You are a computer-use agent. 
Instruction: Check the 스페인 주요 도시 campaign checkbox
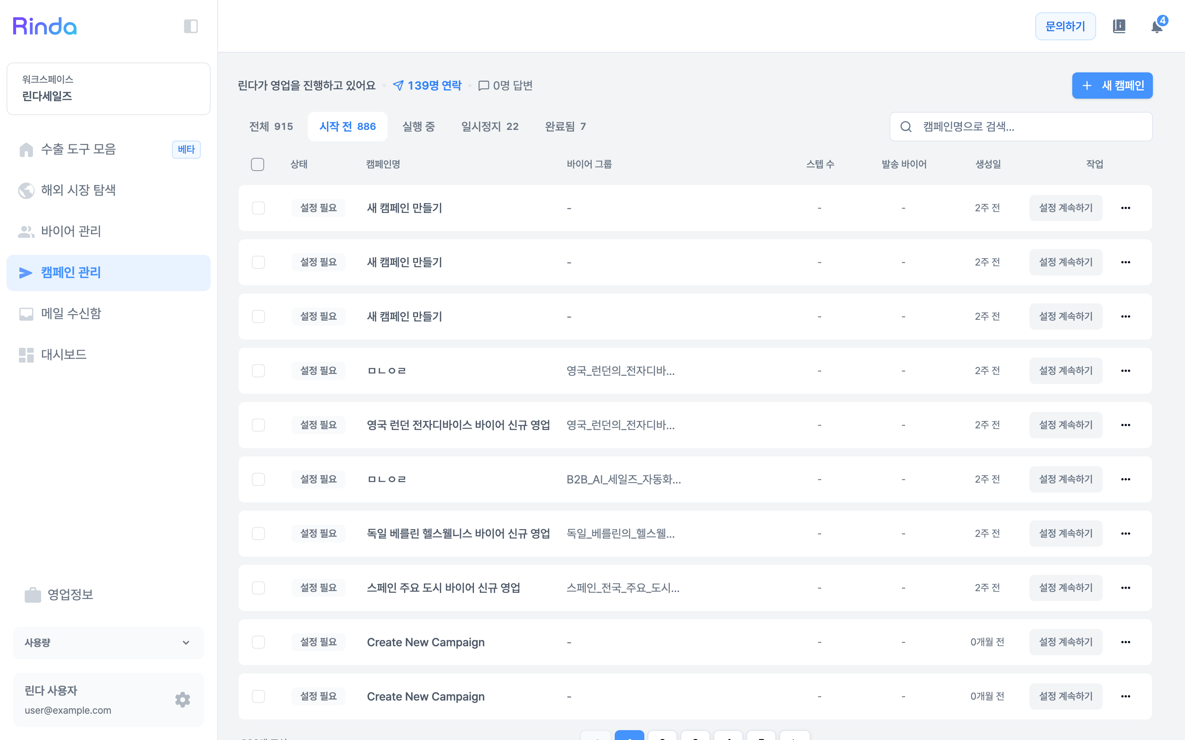258,588
